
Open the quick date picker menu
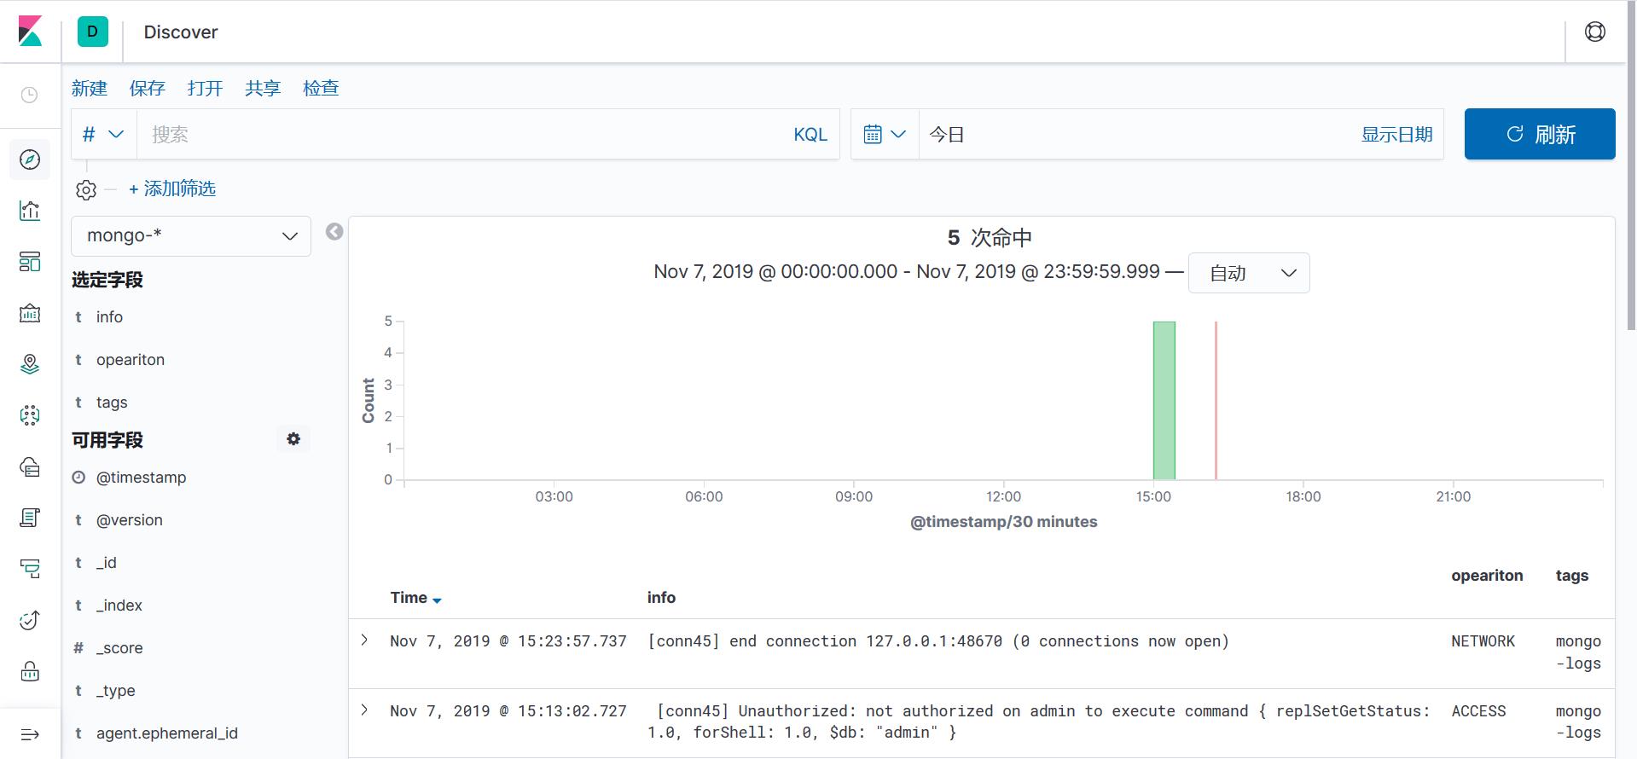(x=885, y=134)
